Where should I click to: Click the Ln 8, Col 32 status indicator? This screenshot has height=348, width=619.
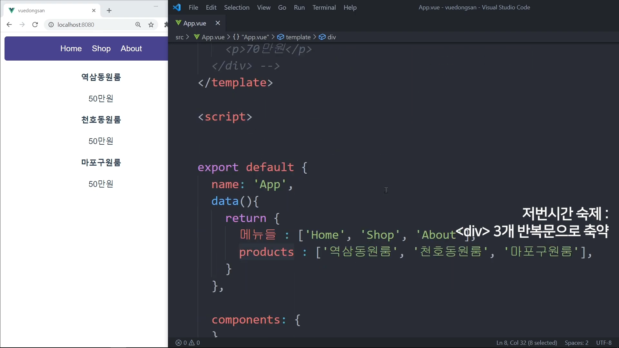pos(526,343)
